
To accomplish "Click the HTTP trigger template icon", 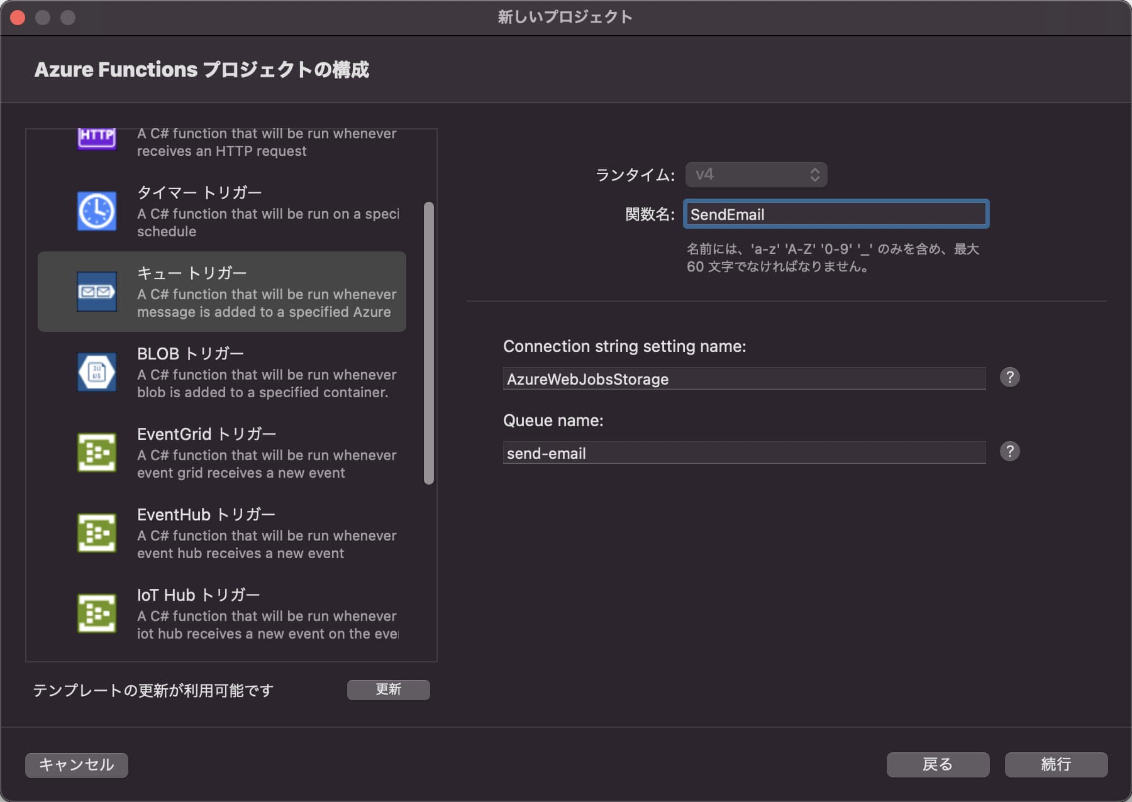I will point(97,139).
